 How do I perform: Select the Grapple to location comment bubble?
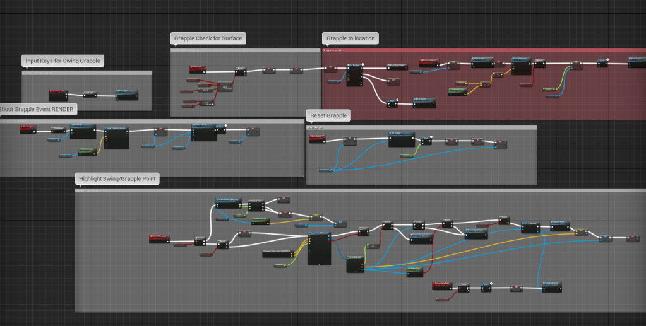tap(350, 38)
